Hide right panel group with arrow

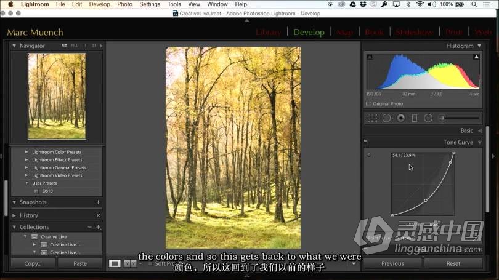(x=493, y=156)
